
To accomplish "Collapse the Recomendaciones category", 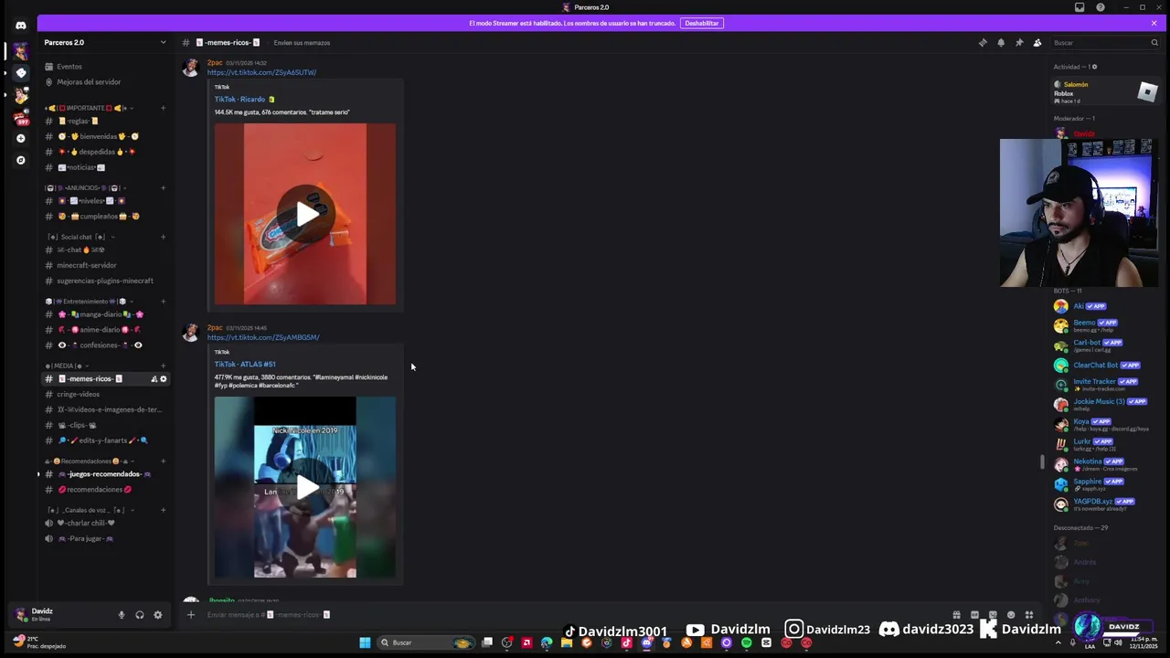I will coord(88,462).
